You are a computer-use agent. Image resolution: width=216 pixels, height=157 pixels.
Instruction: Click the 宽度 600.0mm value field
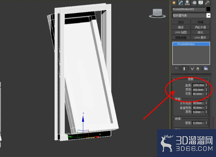click(x=198, y=90)
